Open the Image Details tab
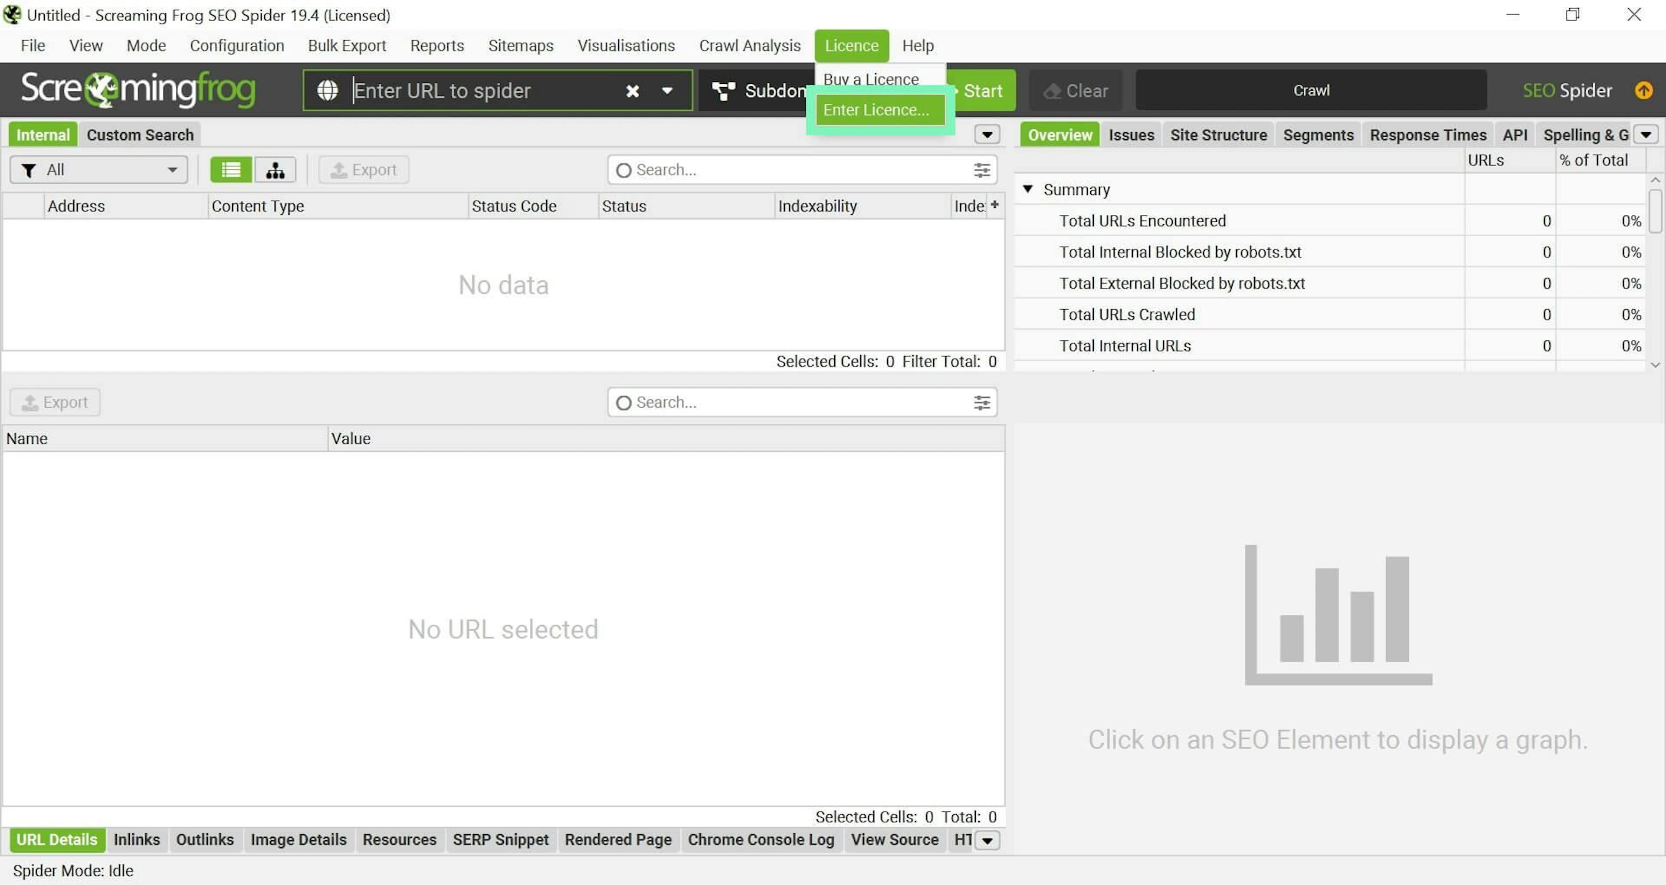The image size is (1666, 885). [299, 840]
